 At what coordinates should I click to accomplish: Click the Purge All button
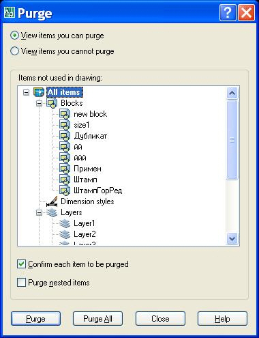tap(97, 319)
